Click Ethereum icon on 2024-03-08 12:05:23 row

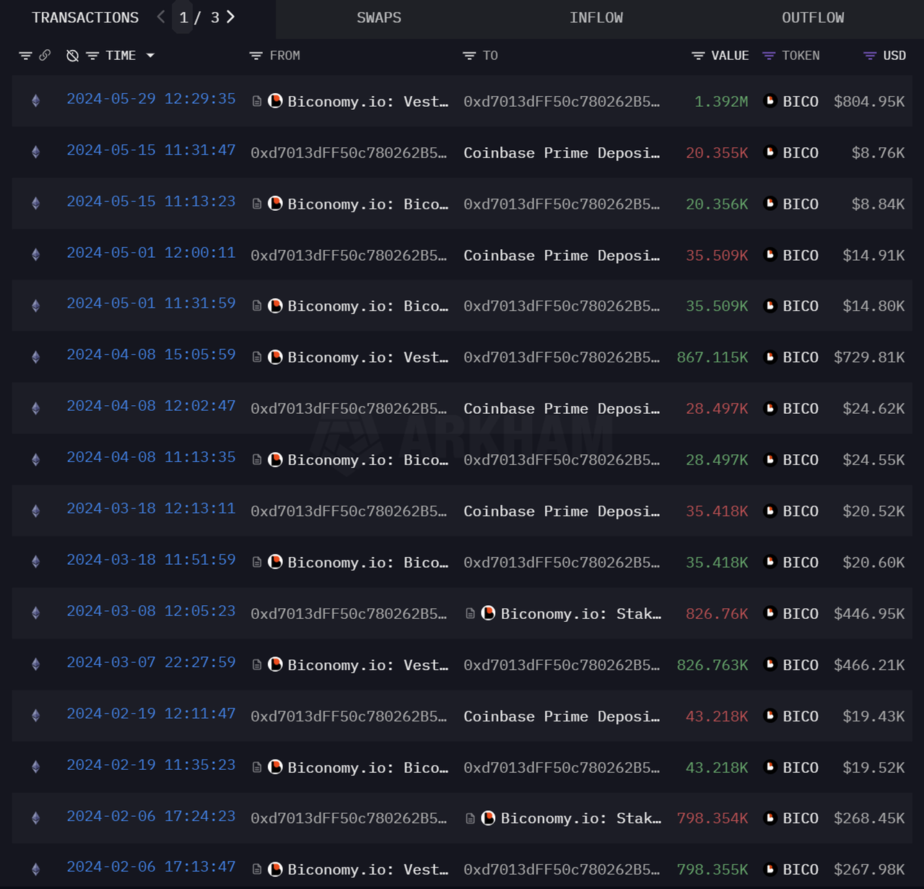(36, 613)
